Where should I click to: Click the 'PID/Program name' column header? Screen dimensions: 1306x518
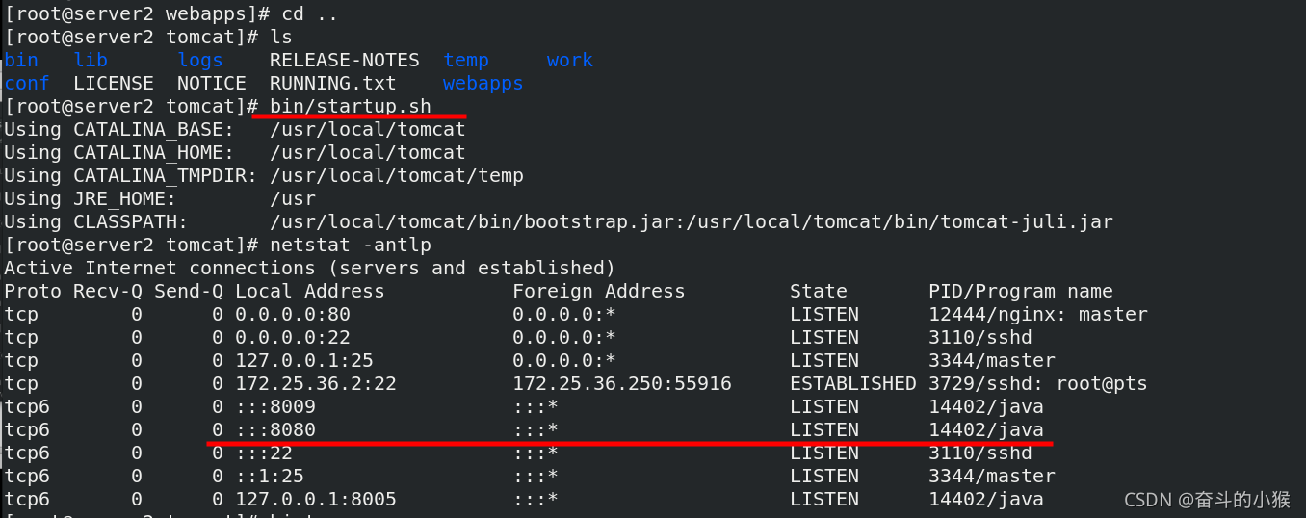(x=1021, y=291)
